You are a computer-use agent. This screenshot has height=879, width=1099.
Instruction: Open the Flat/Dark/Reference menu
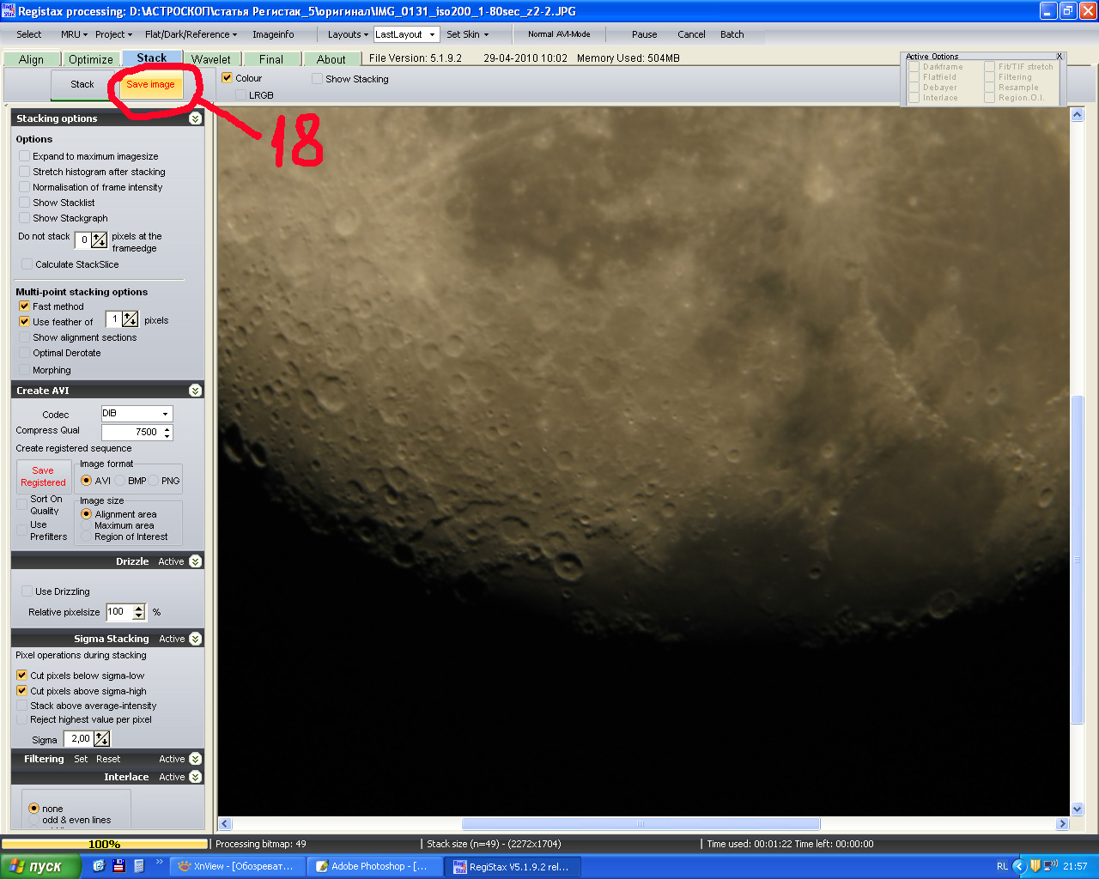(x=191, y=34)
